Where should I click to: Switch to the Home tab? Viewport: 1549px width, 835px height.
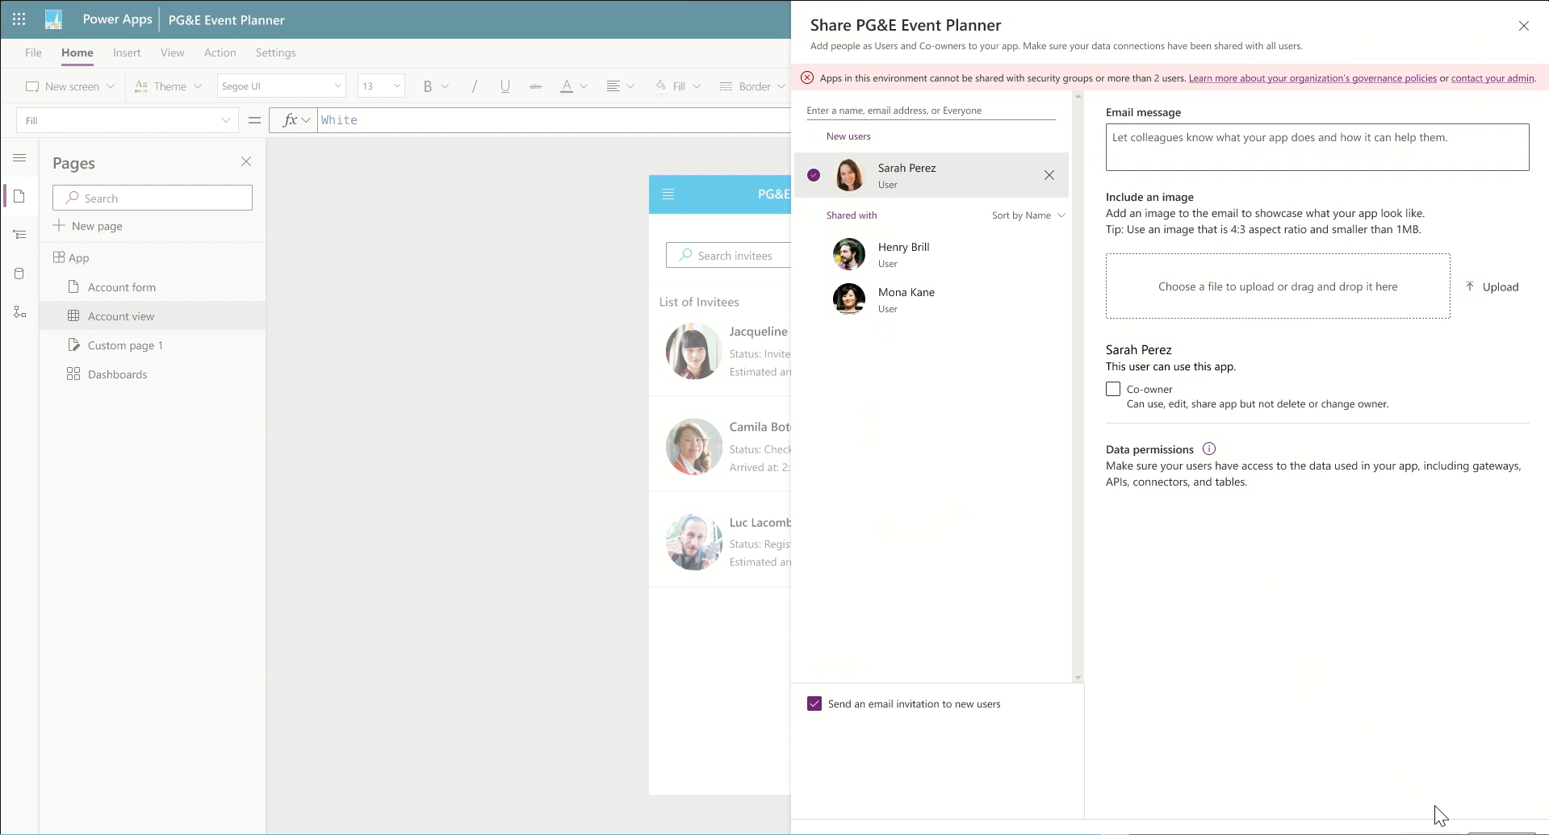pos(77,52)
